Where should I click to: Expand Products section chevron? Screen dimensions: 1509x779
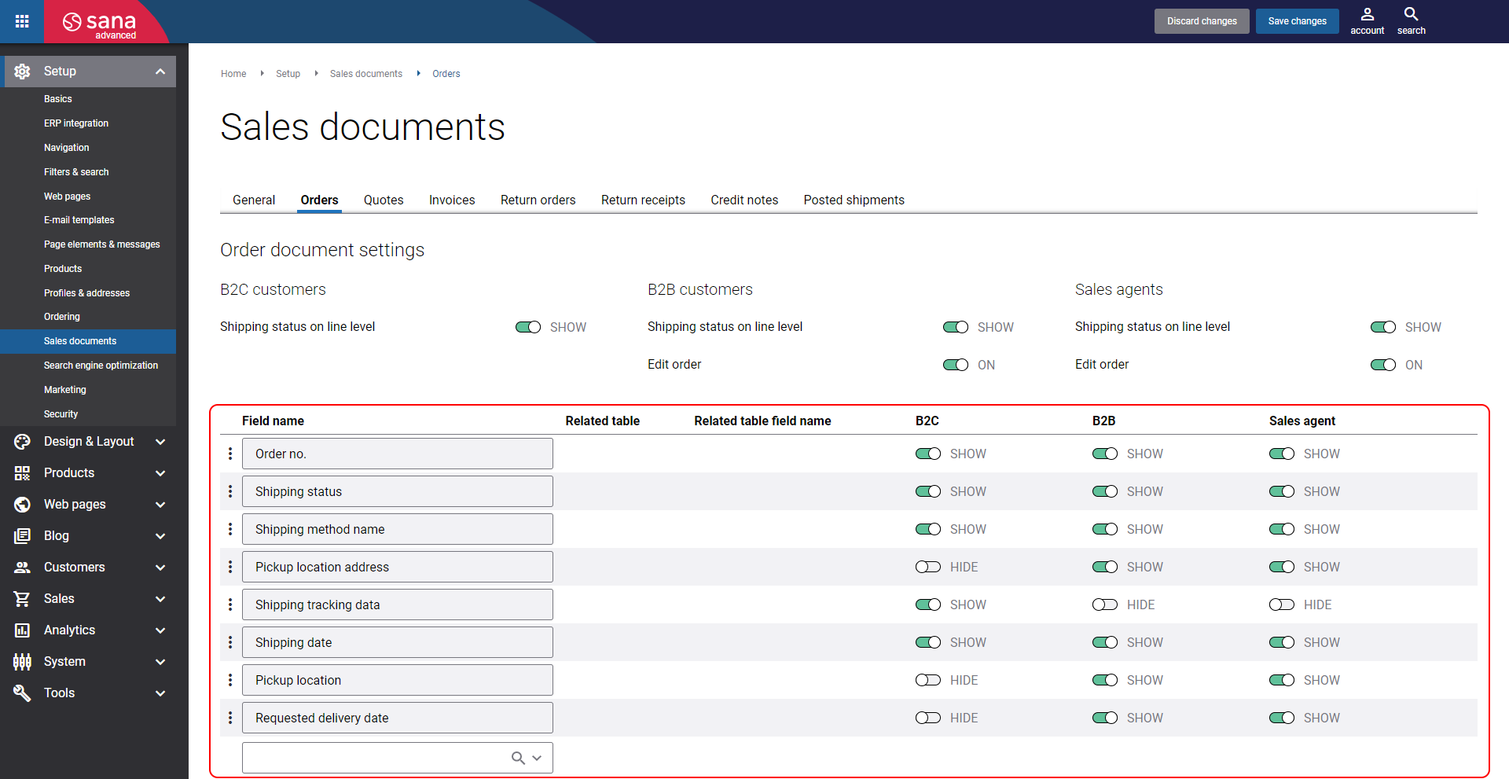pos(160,473)
